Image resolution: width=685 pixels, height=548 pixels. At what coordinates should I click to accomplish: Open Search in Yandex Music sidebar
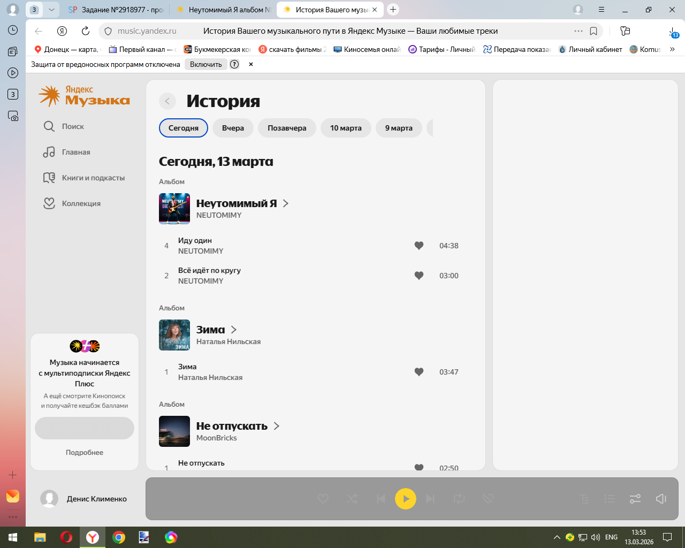tap(64, 126)
